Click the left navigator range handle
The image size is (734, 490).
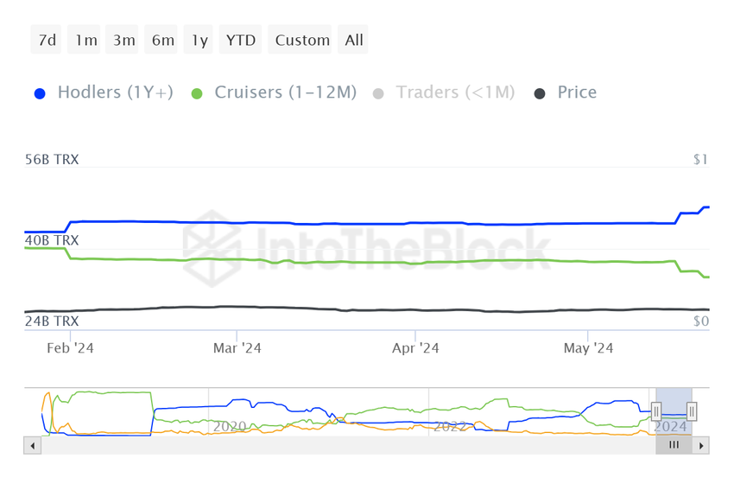click(656, 411)
